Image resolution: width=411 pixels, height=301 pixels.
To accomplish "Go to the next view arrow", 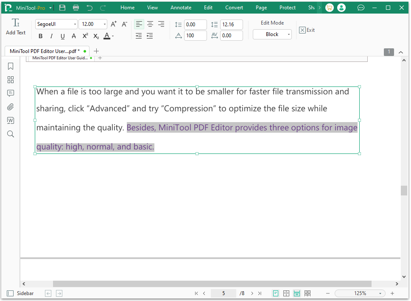I will point(59,293).
